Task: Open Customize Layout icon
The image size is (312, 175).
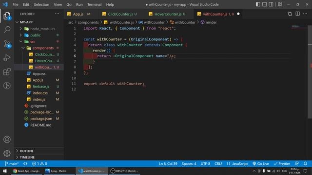Action: pyautogui.click(x=280, y=4)
